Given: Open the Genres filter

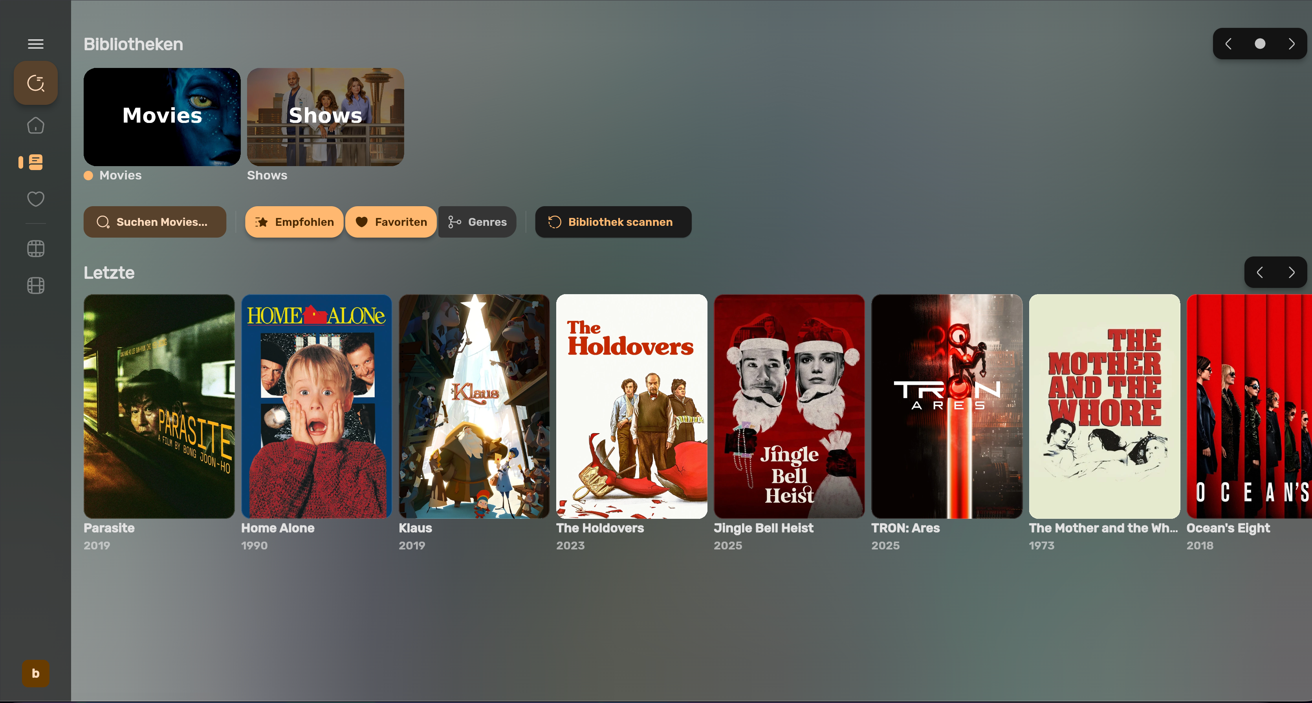Looking at the screenshot, I should tap(477, 222).
